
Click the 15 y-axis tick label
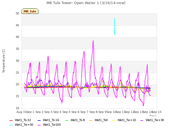click(17, 96)
